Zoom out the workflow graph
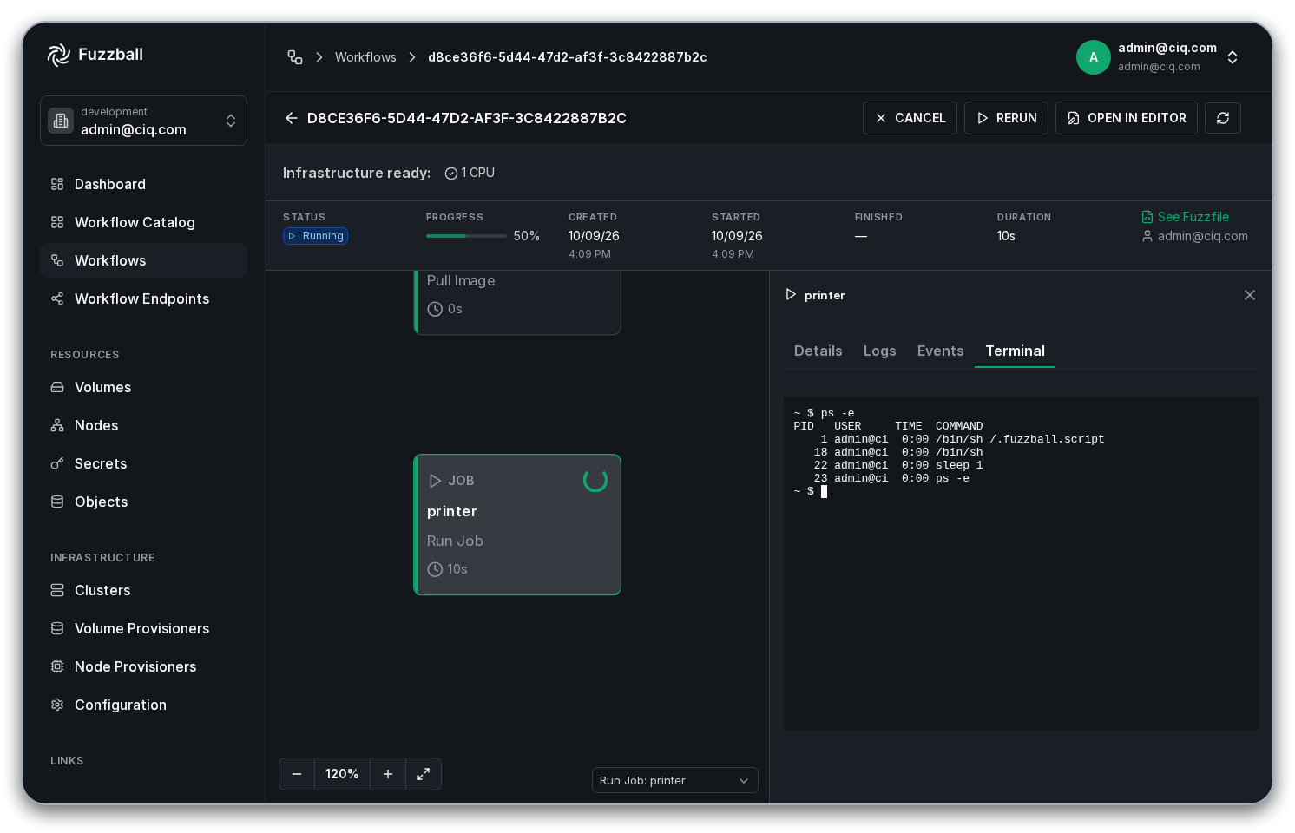 [297, 774]
